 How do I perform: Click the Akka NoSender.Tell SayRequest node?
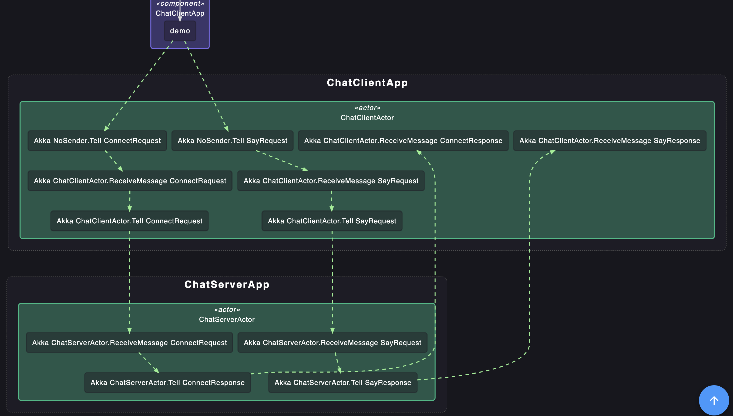pos(232,141)
